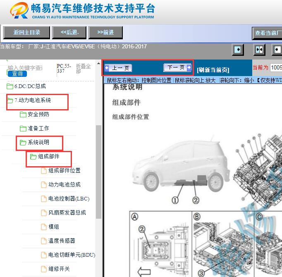This screenshot has width=282, height=277.
Task: Click page icon beside 电池切断单元(BDU)
Action: point(44,255)
